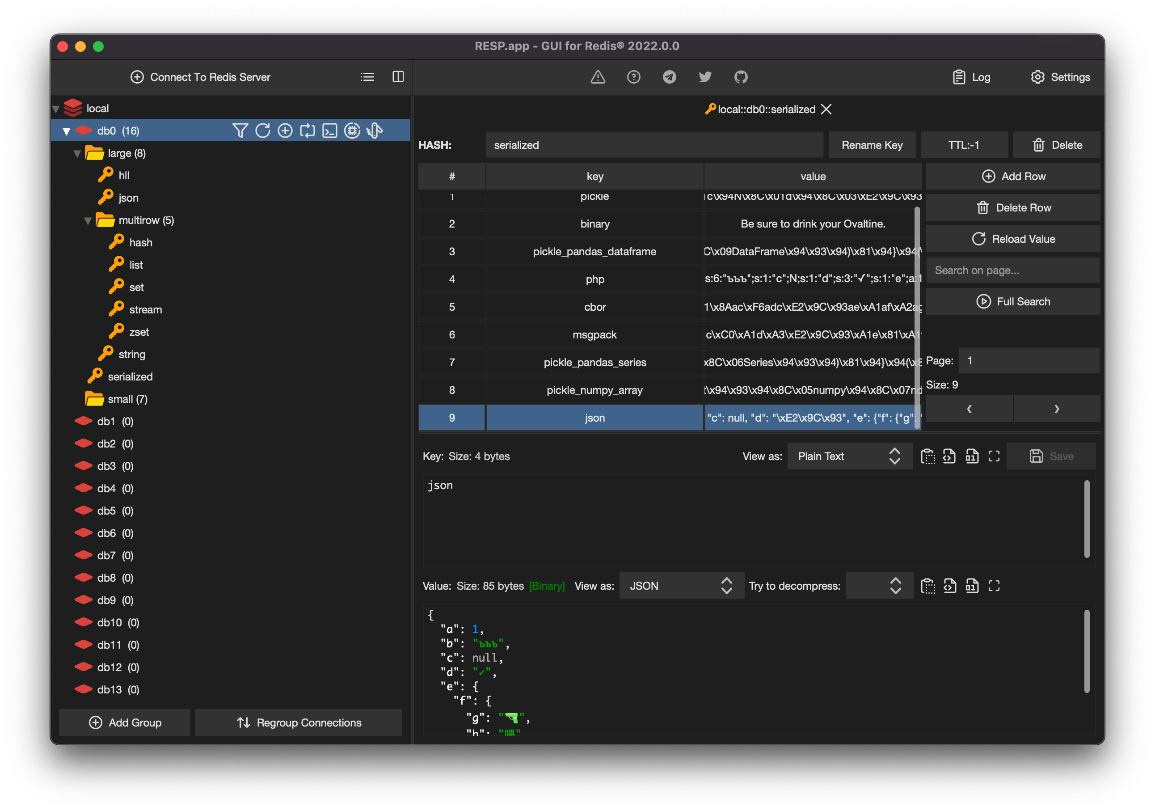
Task: Open the Log panel
Action: 971,77
